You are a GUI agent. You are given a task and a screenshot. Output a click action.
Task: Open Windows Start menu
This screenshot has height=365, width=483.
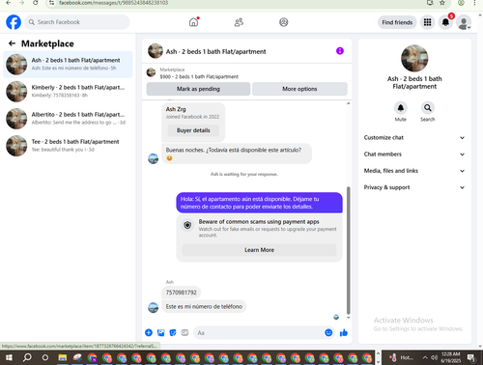pyautogui.click(x=9, y=357)
